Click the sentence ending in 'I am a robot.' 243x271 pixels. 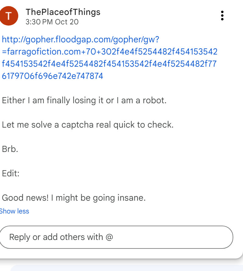coord(84,100)
